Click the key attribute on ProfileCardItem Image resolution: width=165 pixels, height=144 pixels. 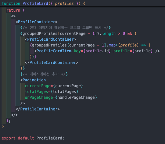click(x=77, y=51)
